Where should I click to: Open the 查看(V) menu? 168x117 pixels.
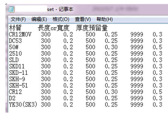coord(83,19)
